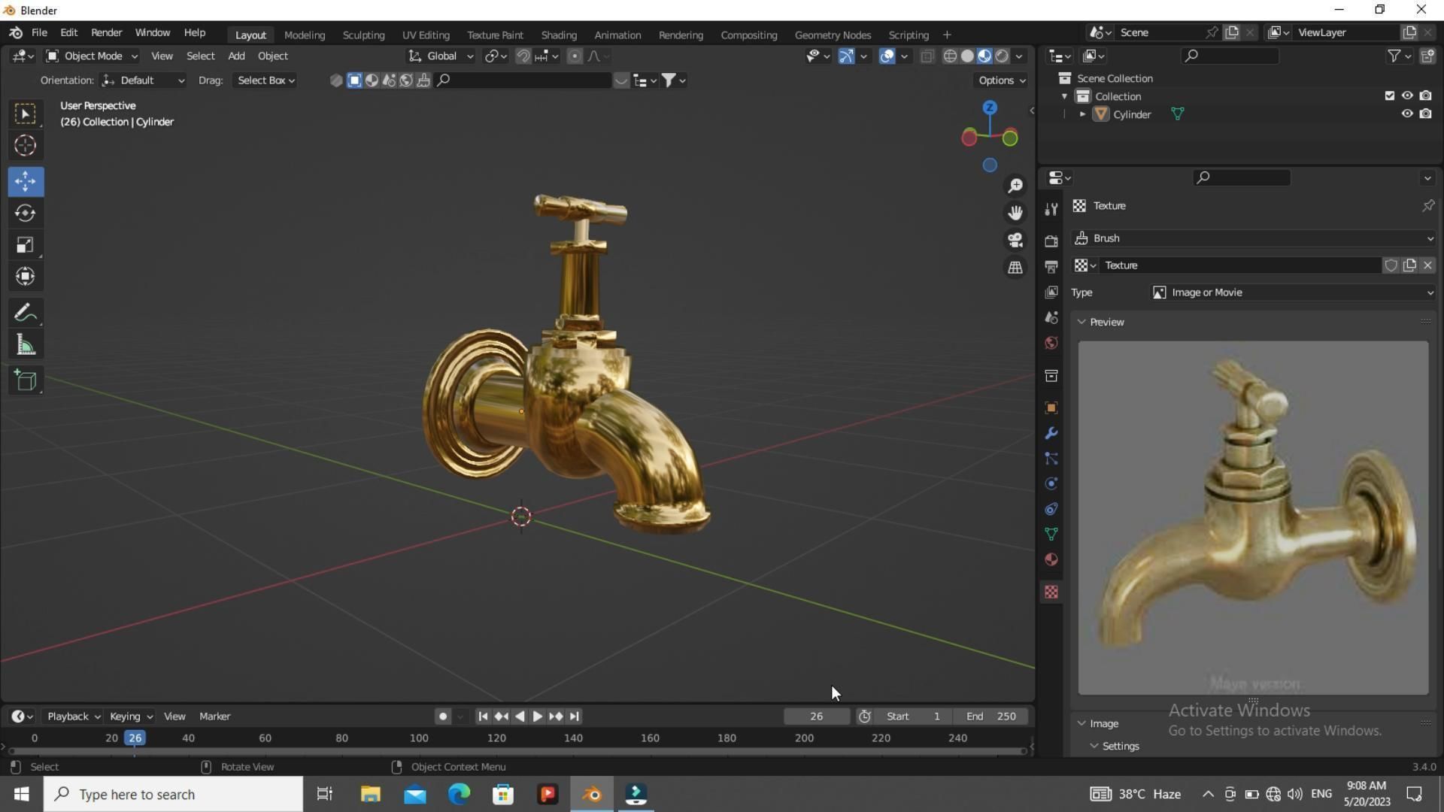Open Output properties tab
The width and height of the screenshot is (1444, 812).
coord(1051,267)
